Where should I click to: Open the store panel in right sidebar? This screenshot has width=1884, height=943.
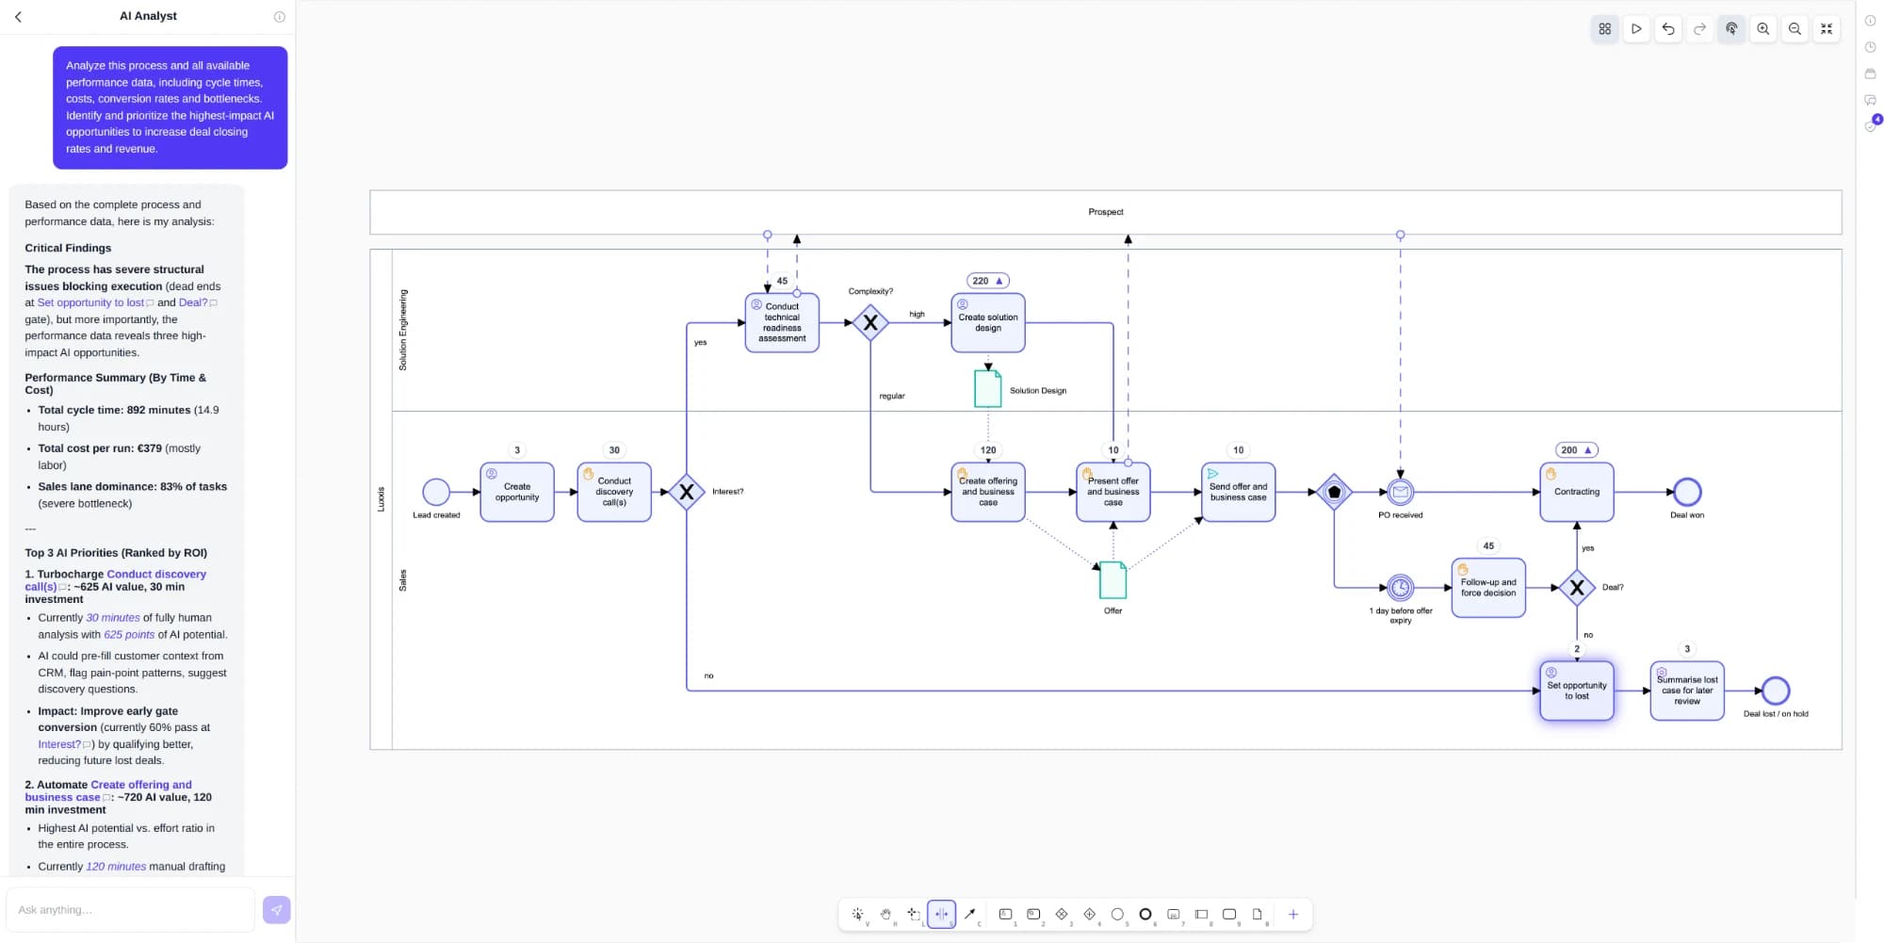tap(1870, 73)
